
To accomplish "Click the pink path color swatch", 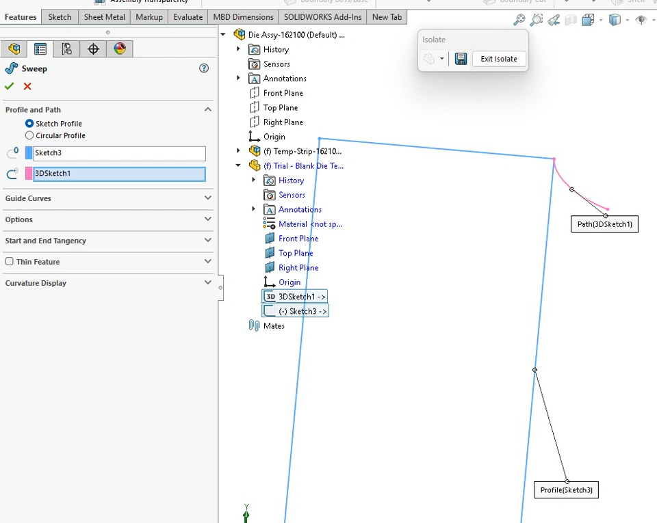I will click(29, 173).
